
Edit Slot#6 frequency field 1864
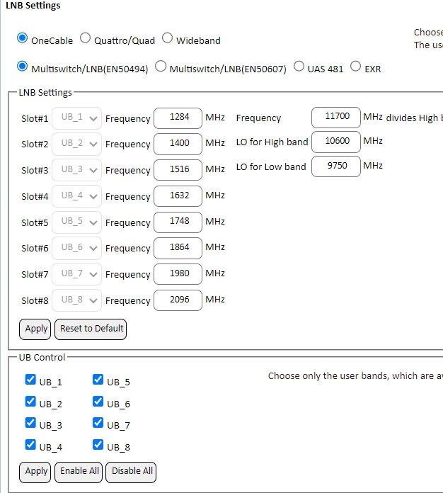click(178, 248)
